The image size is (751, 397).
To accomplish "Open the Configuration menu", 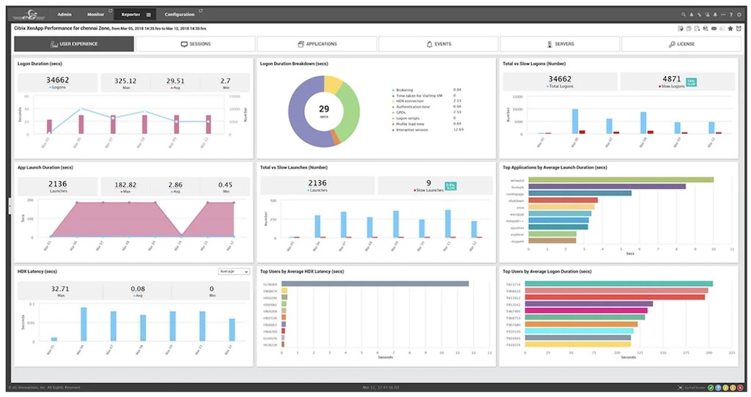I will tap(180, 14).
